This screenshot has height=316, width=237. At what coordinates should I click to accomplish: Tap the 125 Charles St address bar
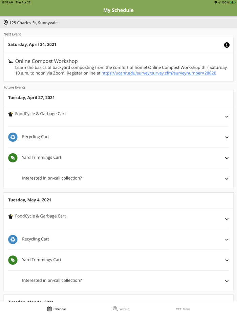click(118, 23)
